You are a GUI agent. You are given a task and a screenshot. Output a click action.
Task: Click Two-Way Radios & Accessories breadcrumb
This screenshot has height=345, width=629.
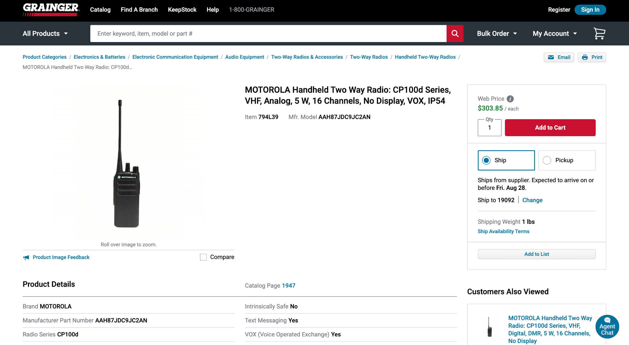(x=307, y=57)
